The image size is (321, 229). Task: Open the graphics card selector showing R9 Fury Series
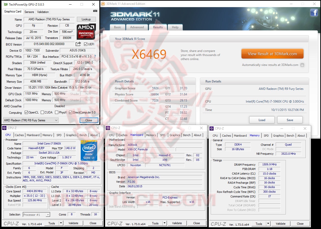[30, 120]
